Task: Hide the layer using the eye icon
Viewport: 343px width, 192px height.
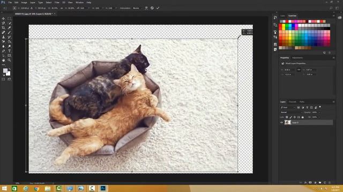Action: 282,123
